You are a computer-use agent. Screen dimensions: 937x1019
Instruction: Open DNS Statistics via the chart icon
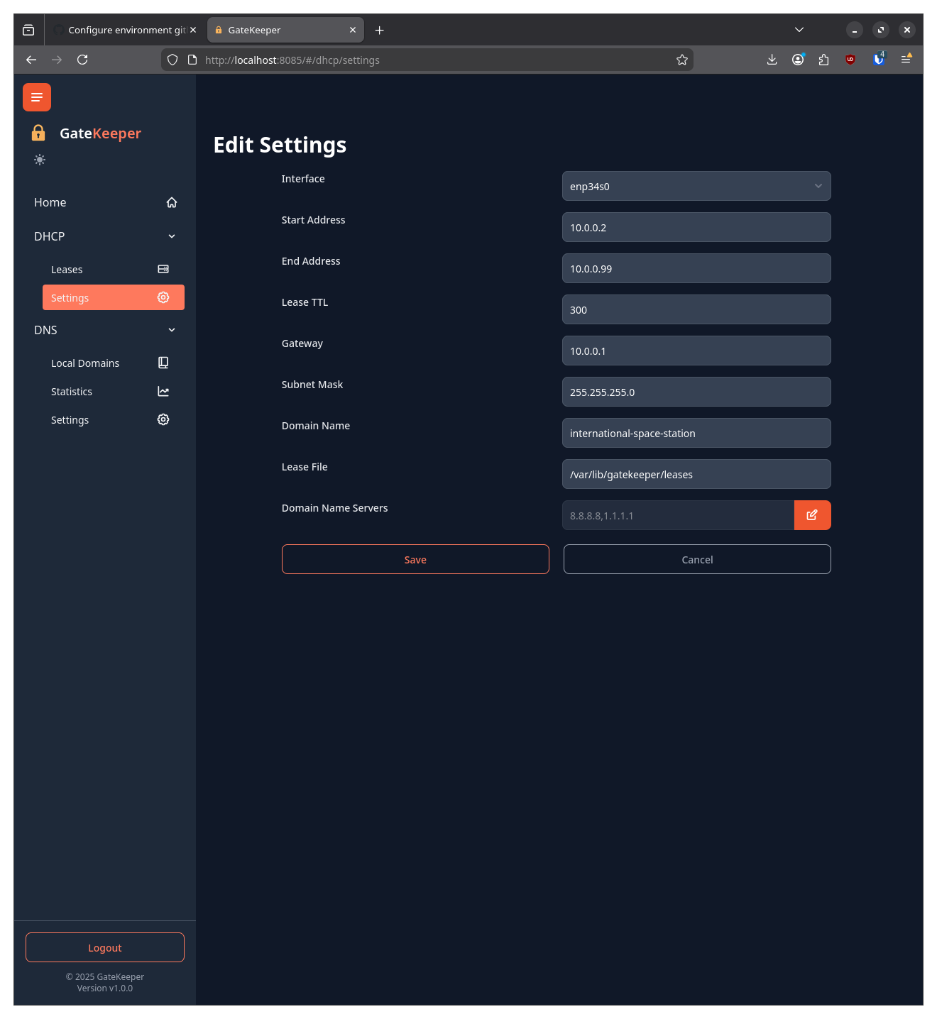coord(163,391)
